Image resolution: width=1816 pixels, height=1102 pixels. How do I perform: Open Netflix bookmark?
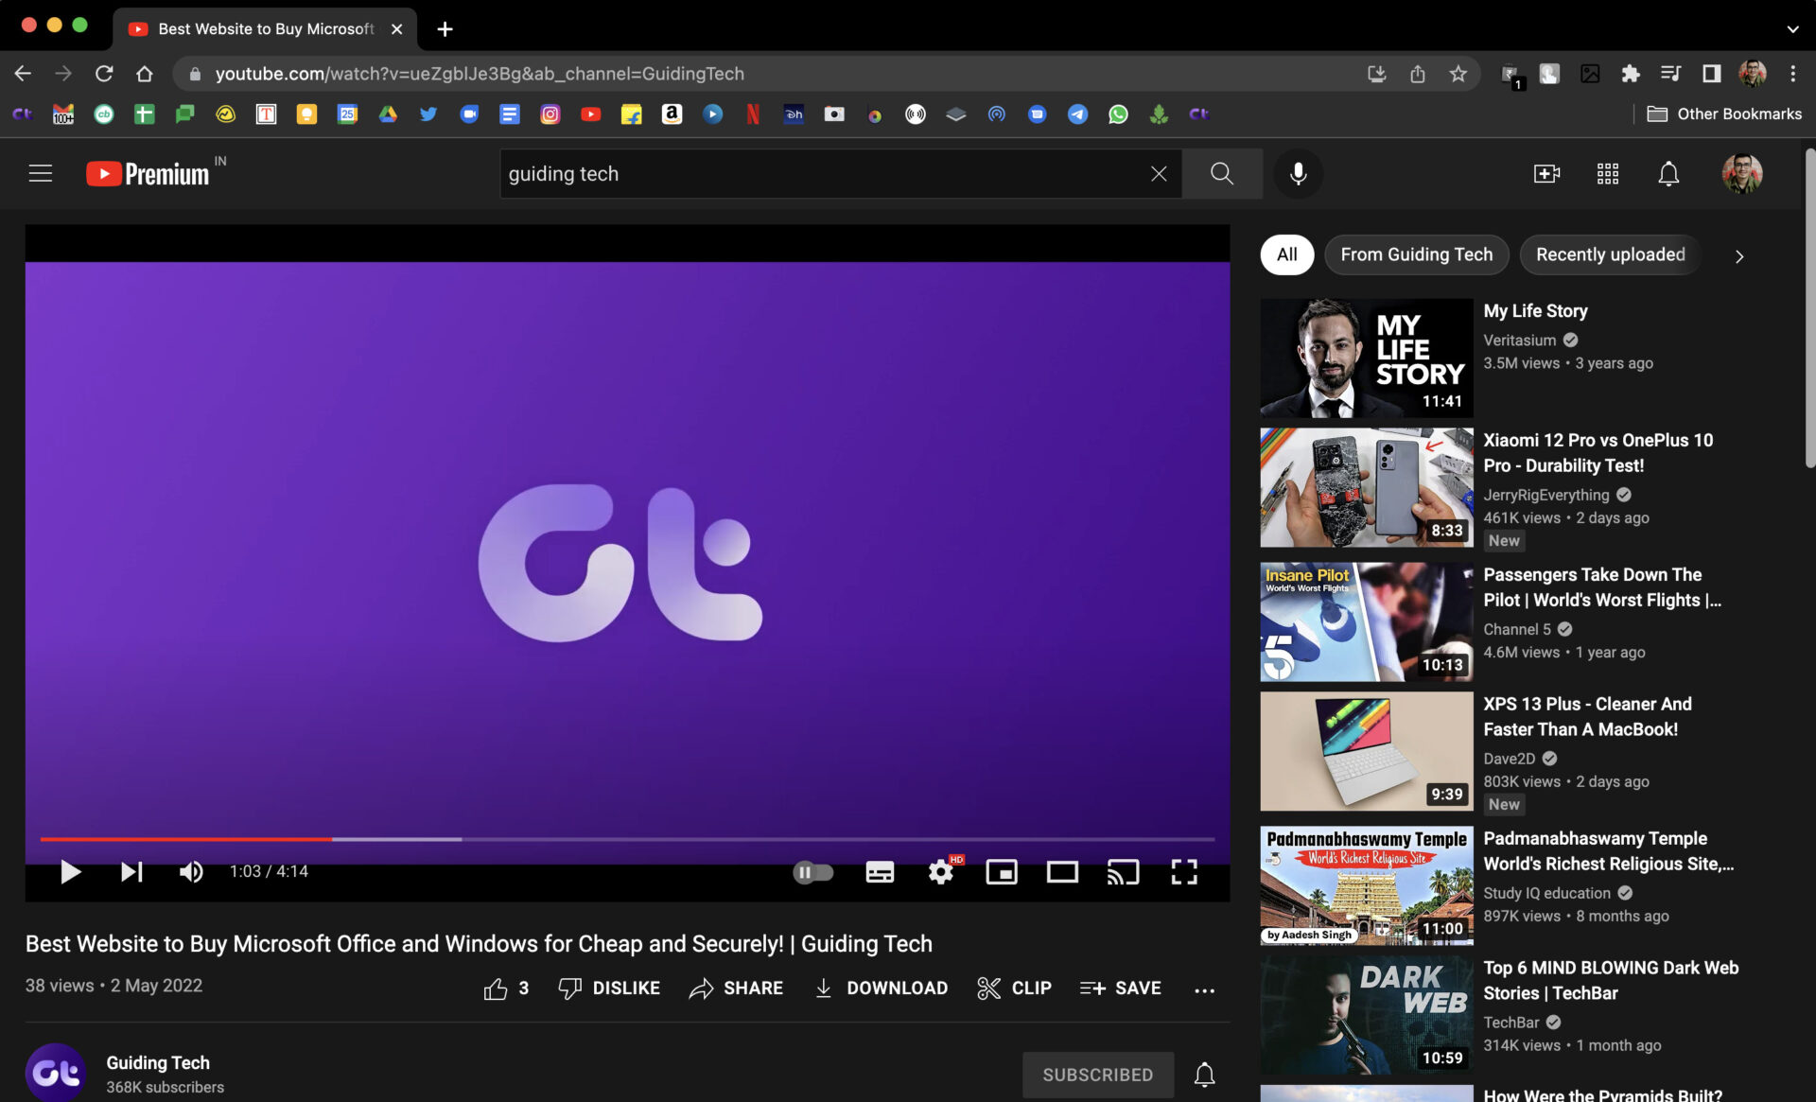pos(753,114)
